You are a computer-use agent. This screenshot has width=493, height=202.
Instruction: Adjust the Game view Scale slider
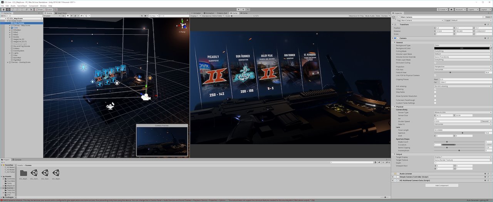[x=242, y=16]
